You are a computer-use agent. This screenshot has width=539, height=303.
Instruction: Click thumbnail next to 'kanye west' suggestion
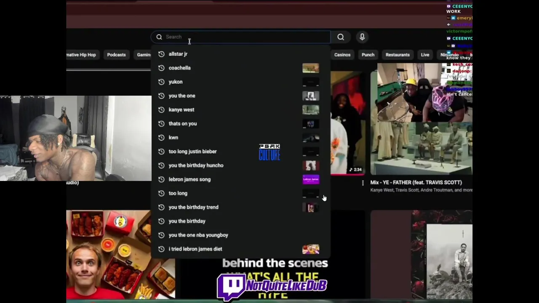tap(311, 109)
